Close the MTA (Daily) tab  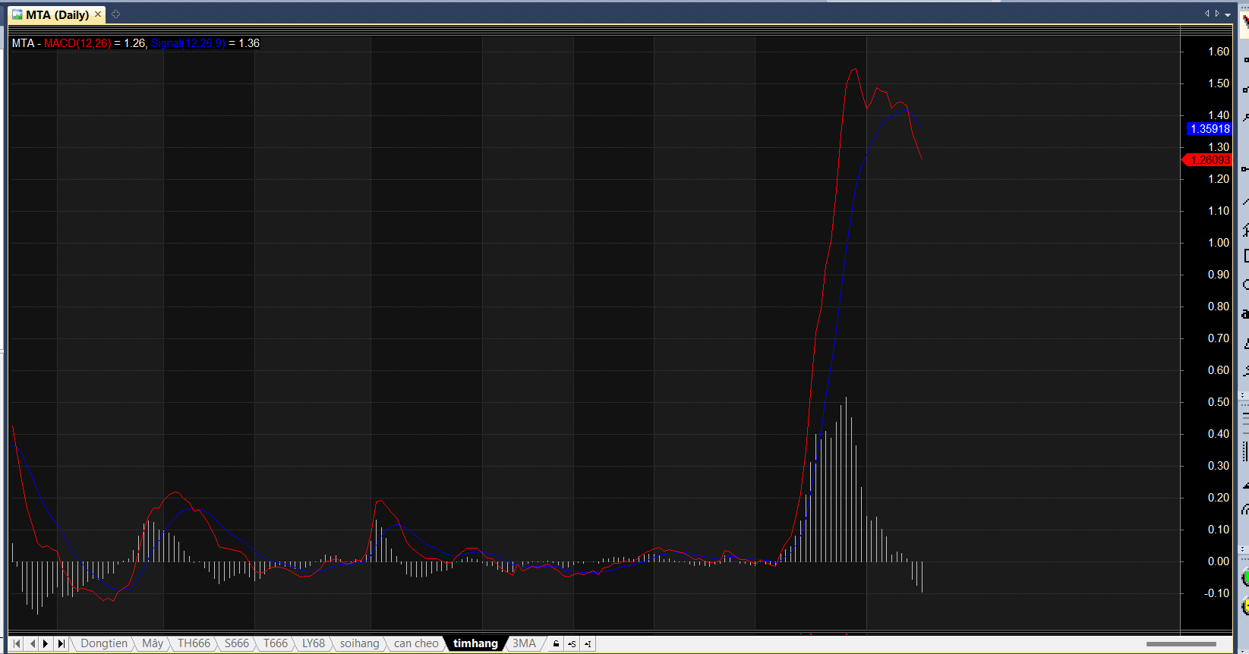98,14
